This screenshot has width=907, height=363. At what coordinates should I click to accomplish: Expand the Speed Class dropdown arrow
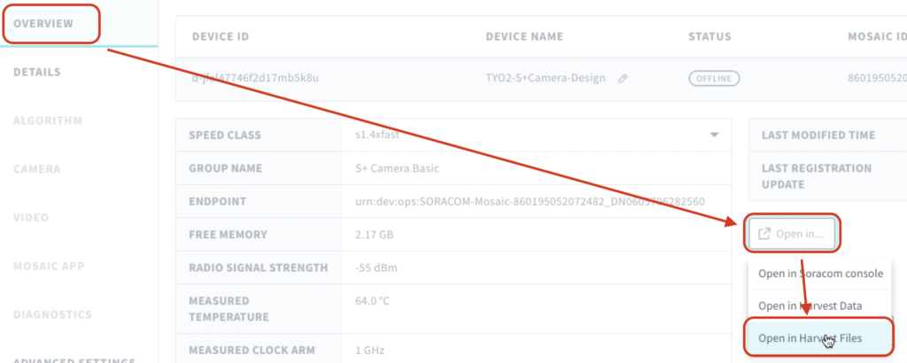coord(715,135)
